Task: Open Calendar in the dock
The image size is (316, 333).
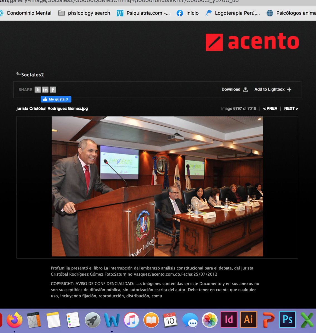Action: click(170, 320)
